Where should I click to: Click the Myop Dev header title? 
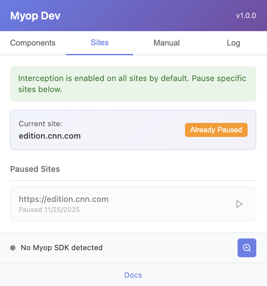(x=35, y=15)
